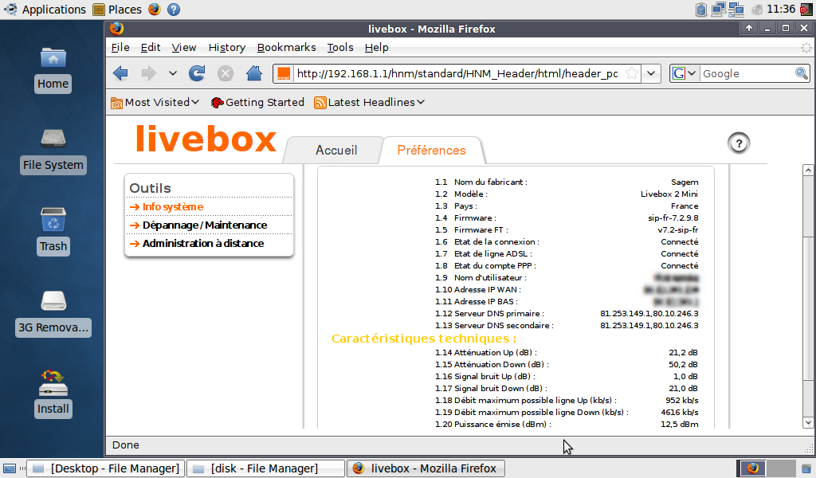Expand the address bar URL history dropdown
The image size is (816, 478).
pyautogui.click(x=651, y=73)
